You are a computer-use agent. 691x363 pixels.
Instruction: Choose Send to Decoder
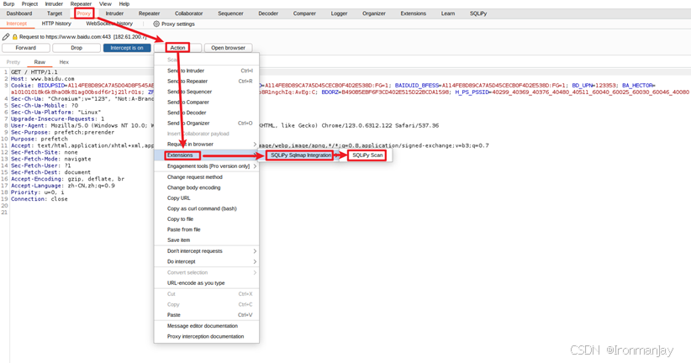(x=206, y=113)
